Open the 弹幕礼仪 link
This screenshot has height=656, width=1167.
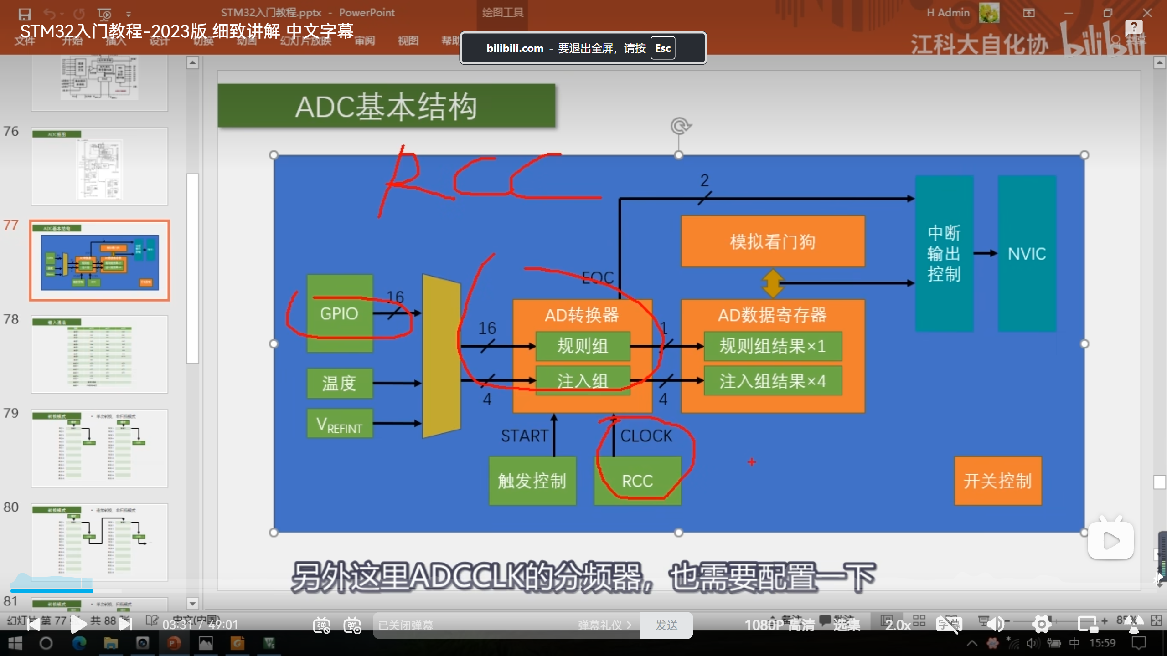604,625
